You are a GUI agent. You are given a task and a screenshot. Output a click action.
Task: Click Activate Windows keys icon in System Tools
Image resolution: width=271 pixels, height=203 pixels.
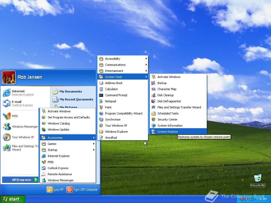pos(153,77)
